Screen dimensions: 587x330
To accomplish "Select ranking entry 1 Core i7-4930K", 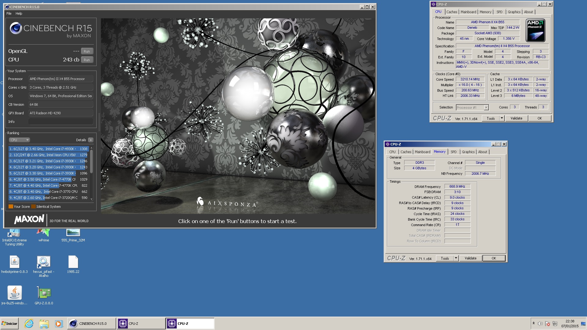I will 48,149.
